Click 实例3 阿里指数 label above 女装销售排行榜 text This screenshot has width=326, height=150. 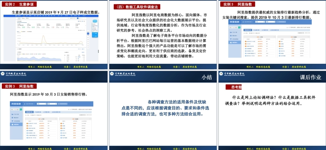(19, 86)
